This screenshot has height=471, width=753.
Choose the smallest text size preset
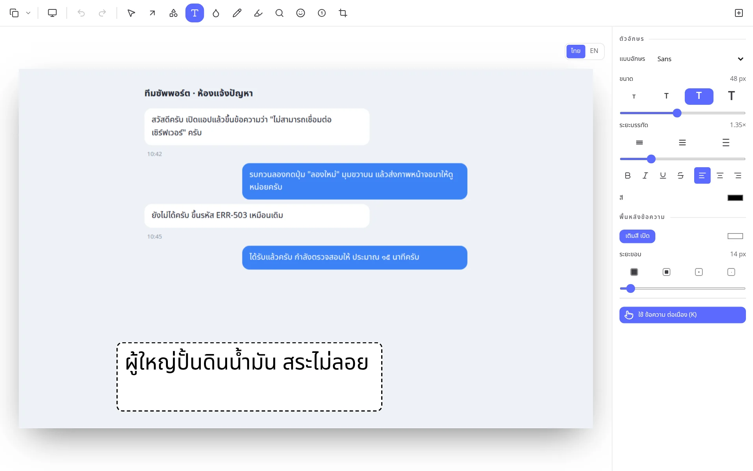point(634,97)
